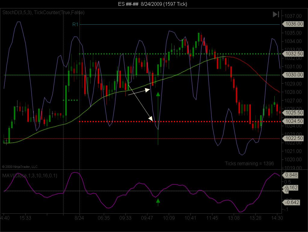Viewport: 308px width, 232px height.
Task: Click the 09:33 time axis label
Action: pos(125,218)
